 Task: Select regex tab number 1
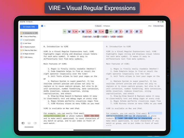(42, 26)
